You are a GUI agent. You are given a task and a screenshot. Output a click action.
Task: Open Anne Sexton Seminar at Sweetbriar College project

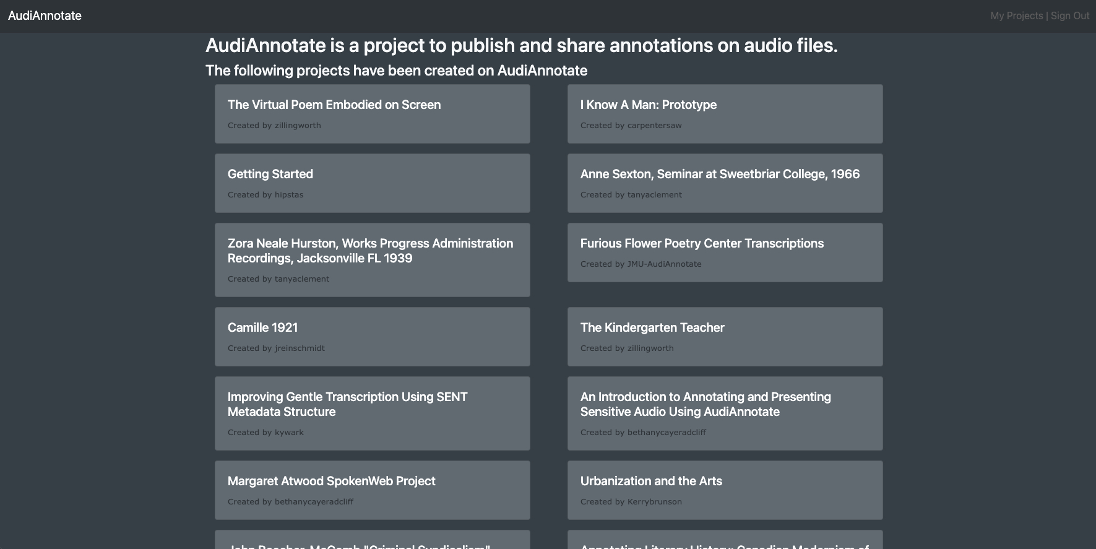coord(720,174)
